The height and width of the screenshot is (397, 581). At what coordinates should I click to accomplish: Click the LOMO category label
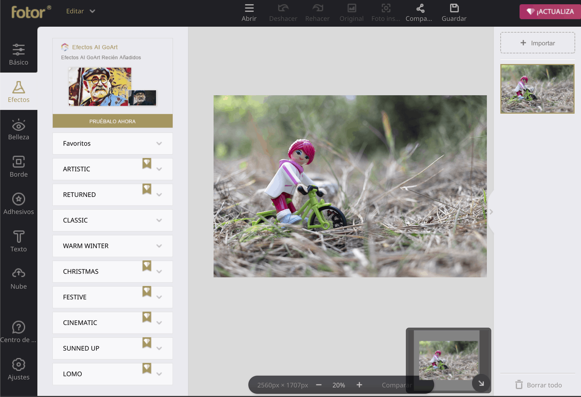[x=72, y=374]
